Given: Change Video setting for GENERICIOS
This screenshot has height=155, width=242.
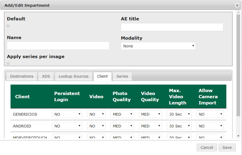Looking at the screenshot, I should 96,115.
